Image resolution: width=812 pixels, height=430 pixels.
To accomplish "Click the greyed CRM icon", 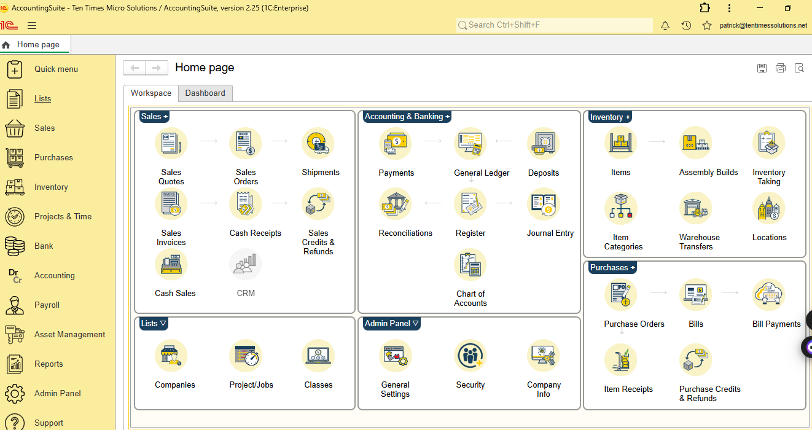I will (x=246, y=265).
